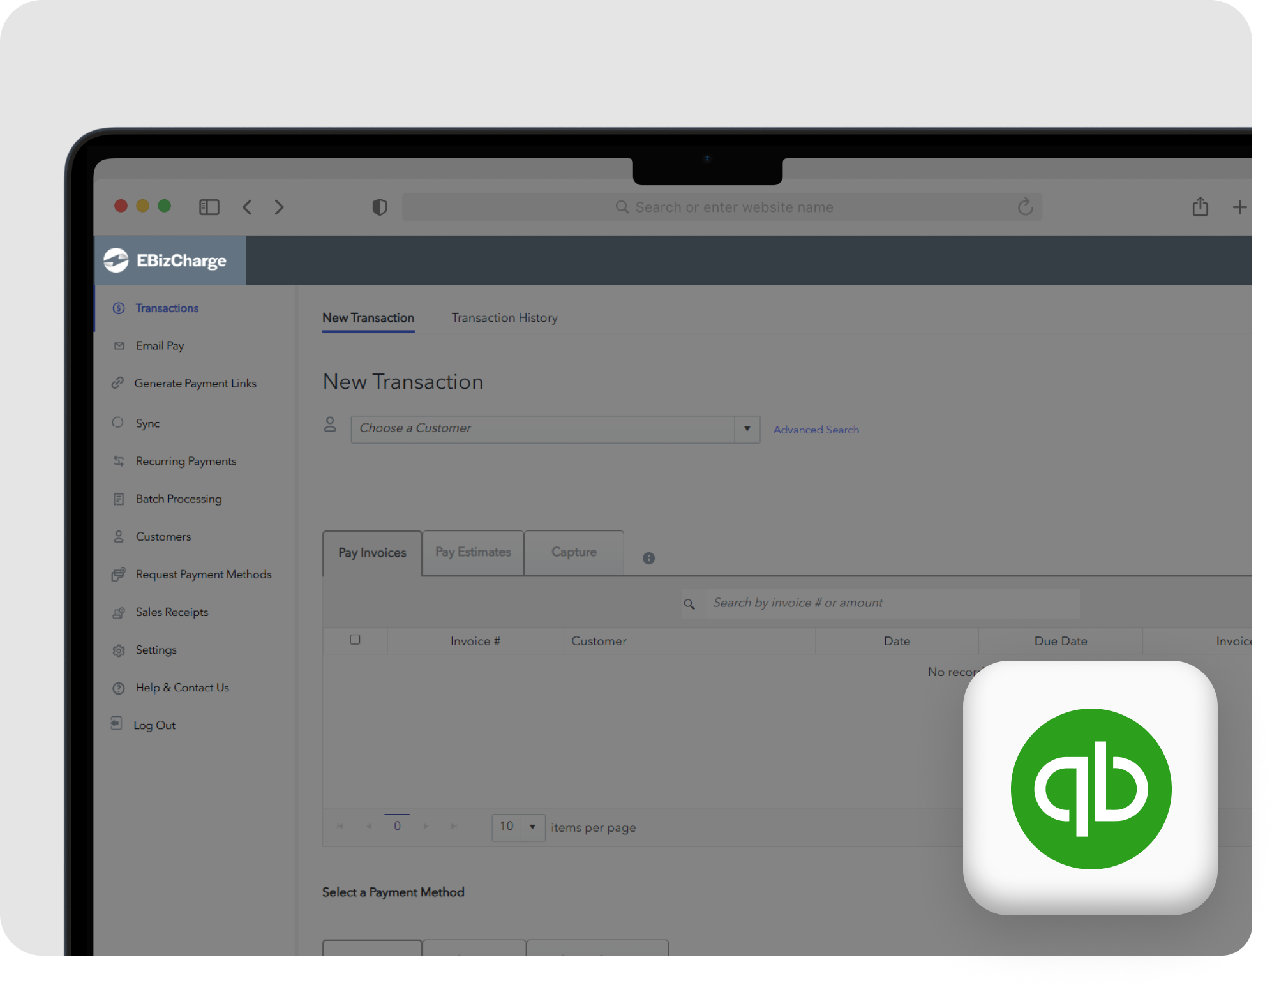Viewport: 1279px width, 992px height.
Task: Click the Customers person icon in sidebar
Action: coord(119,537)
